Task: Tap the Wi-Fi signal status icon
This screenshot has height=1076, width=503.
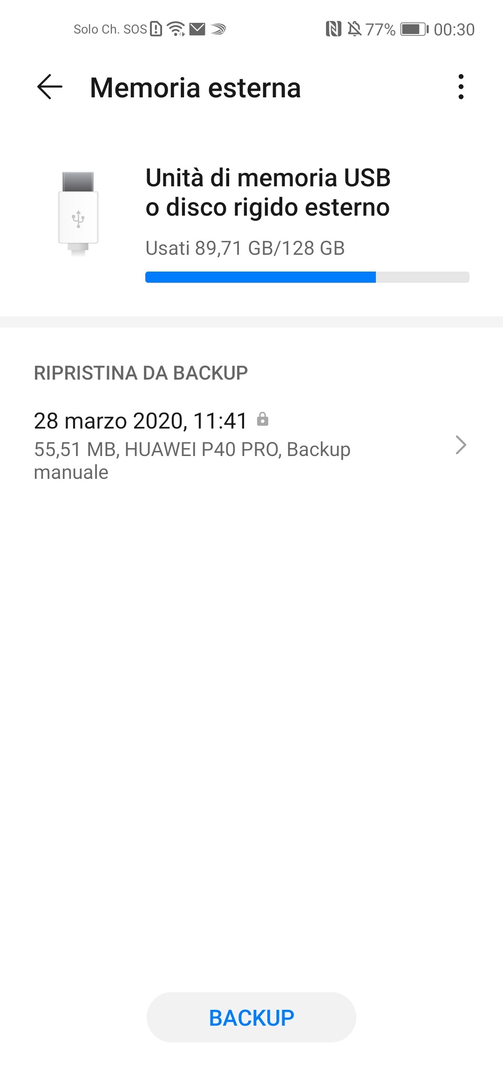Action: [x=176, y=29]
